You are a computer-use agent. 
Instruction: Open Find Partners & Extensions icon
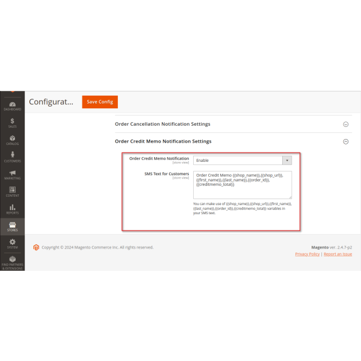pos(12,259)
